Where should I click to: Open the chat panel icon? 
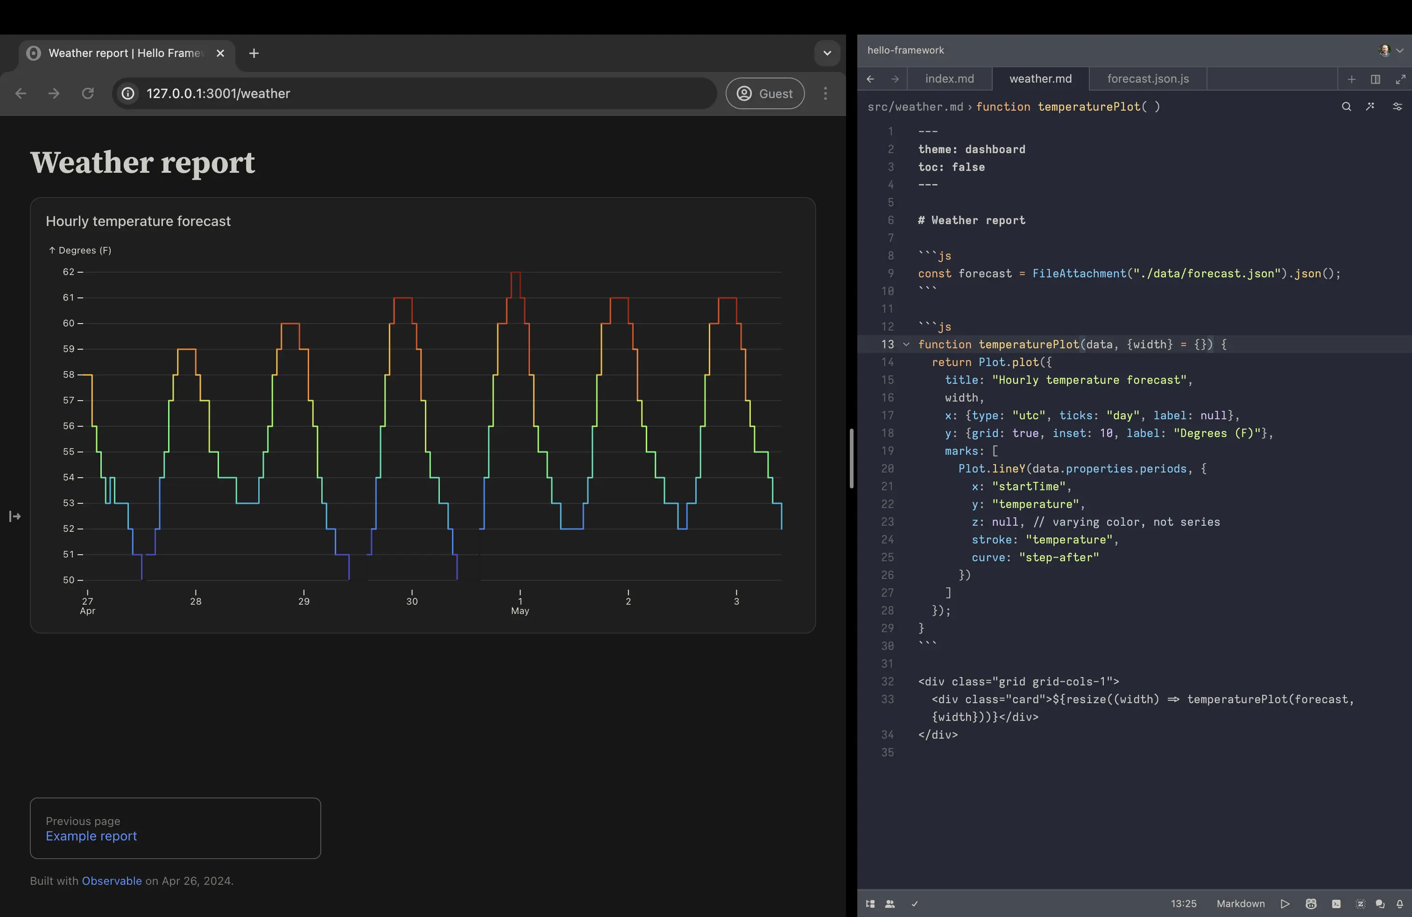click(x=1380, y=904)
